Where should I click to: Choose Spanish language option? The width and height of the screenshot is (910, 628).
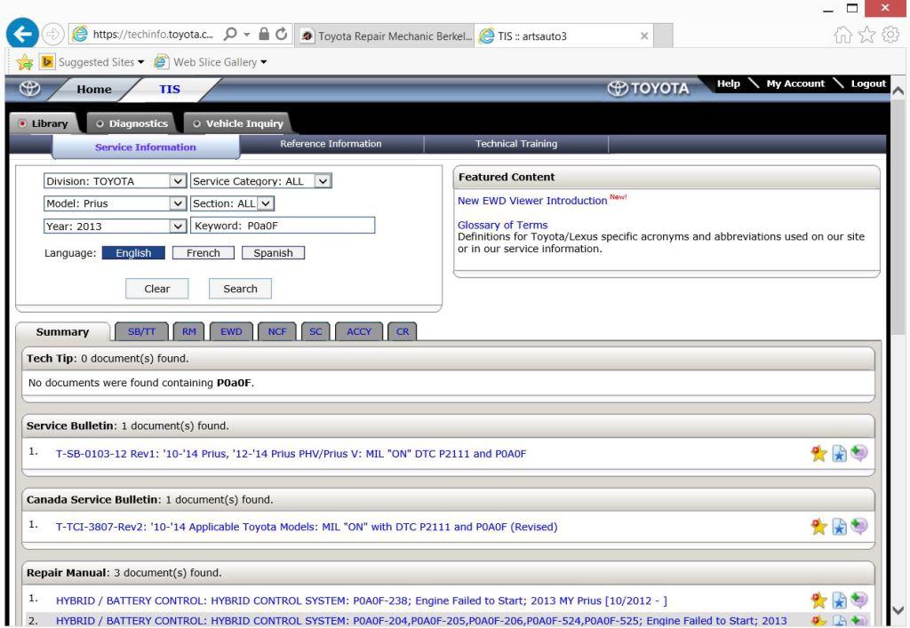click(273, 253)
